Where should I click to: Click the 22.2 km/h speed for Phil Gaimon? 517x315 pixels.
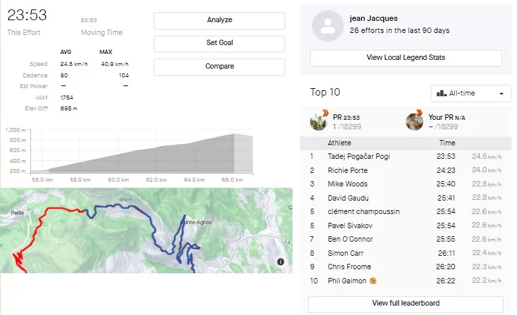487,281
